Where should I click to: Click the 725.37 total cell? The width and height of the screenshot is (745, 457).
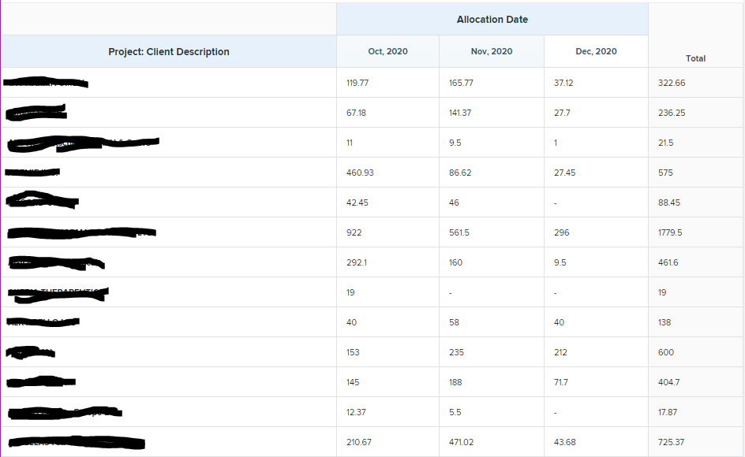(672, 442)
